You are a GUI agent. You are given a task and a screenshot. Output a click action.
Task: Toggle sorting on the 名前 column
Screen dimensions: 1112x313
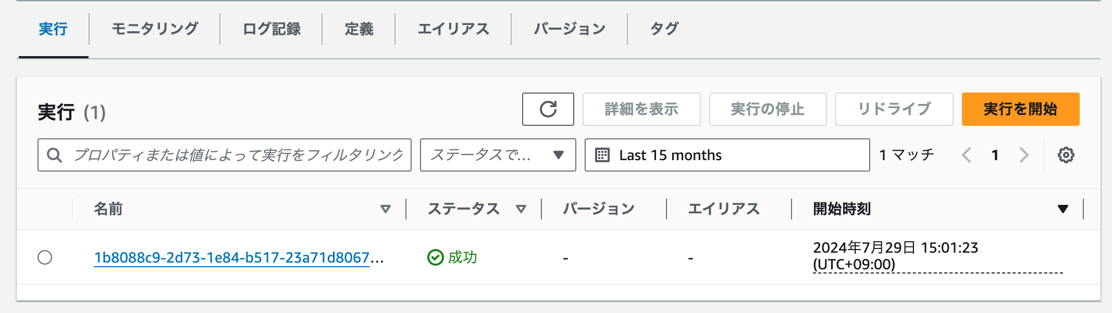(x=386, y=208)
